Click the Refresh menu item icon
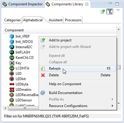Image resolution: width=124 pixels, height=123 pixels. click(43, 69)
